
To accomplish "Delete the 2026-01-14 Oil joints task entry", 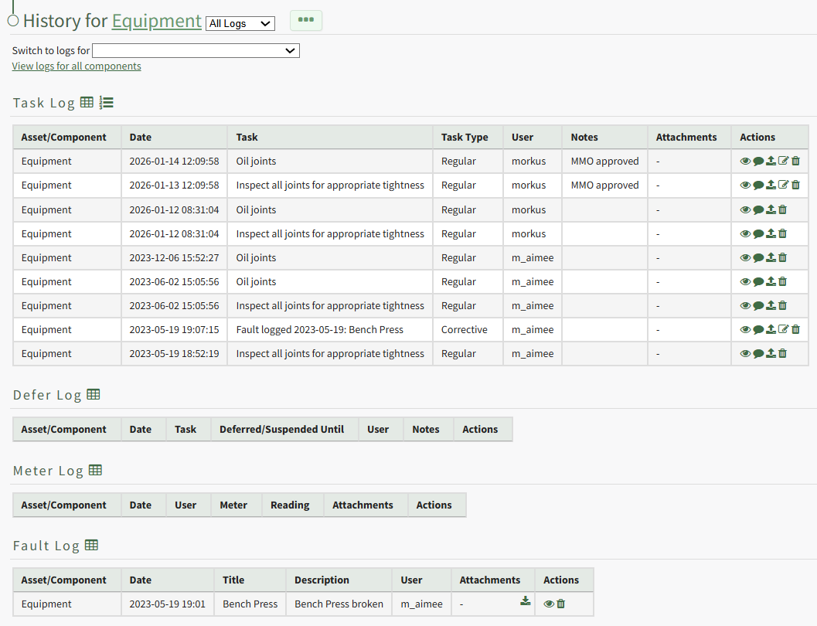I will pyautogui.click(x=795, y=162).
